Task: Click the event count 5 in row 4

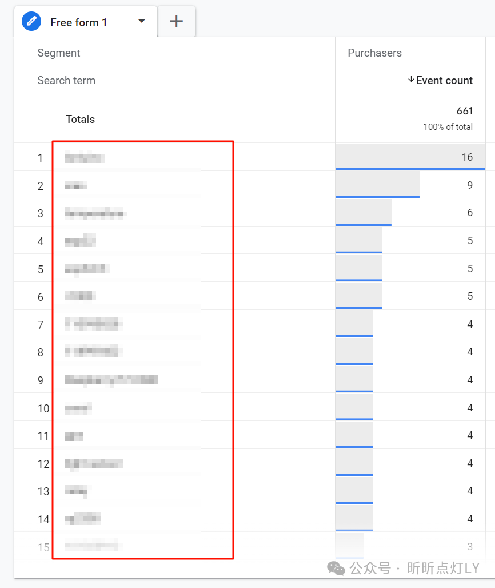Action: point(470,241)
